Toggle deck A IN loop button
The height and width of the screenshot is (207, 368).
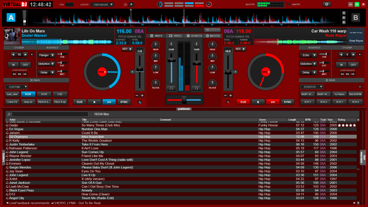pos(13,65)
